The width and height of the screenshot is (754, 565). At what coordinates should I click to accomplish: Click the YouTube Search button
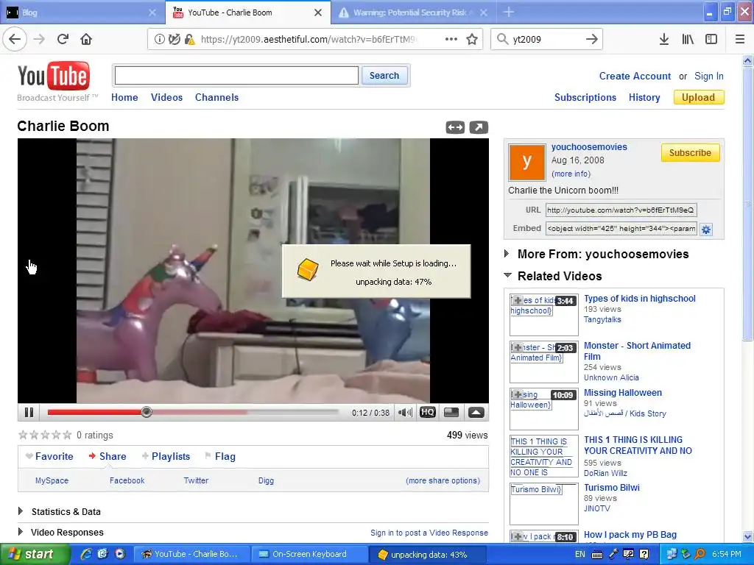(x=384, y=76)
